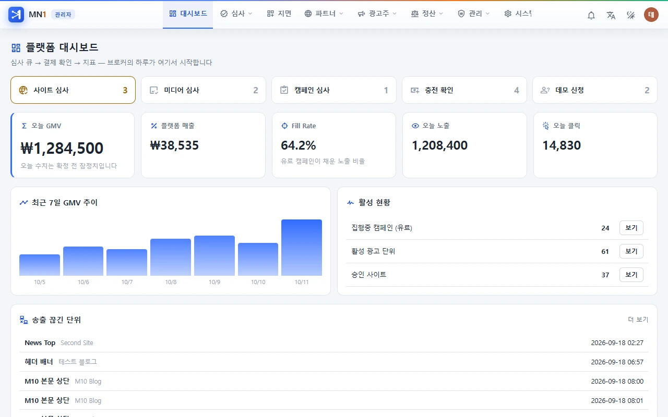
Task: Click the user icon in 데모 신청 card
Action: [545, 90]
